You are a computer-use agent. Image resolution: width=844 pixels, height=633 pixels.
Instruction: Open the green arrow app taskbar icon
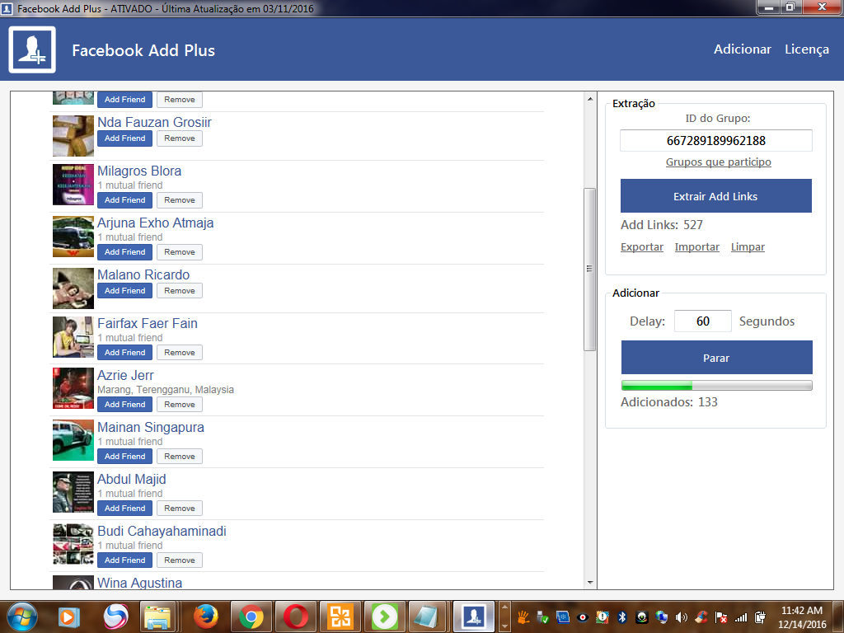(x=385, y=617)
